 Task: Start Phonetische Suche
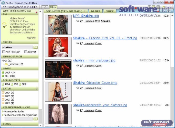click(x=13, y=112)
